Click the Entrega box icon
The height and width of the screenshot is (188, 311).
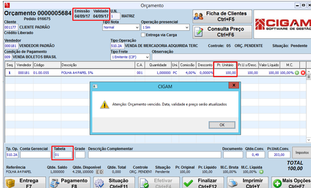(x=11, y=183)
